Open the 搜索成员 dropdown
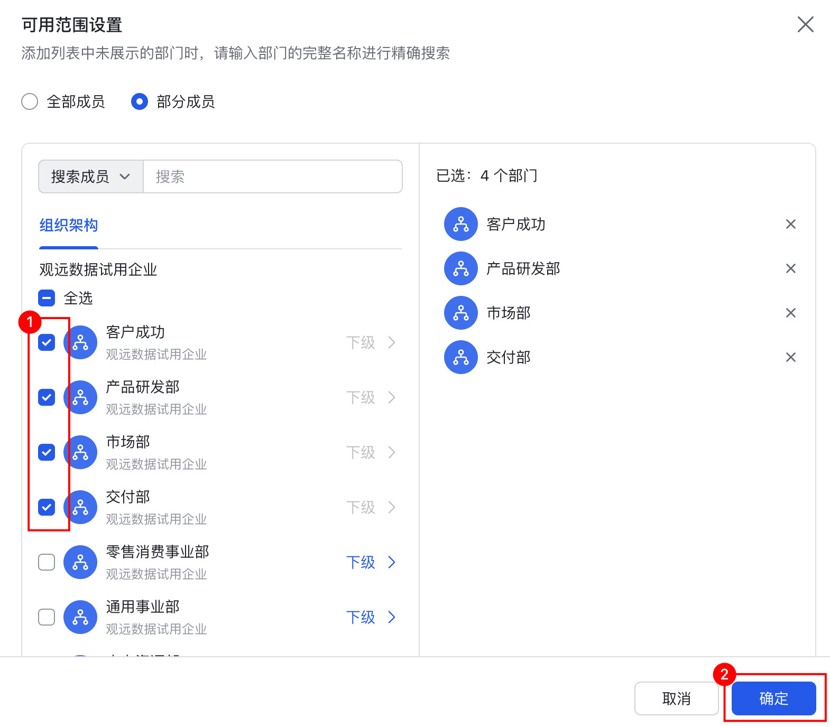This screenshot has width=830, height=727. tap(90, 177)
